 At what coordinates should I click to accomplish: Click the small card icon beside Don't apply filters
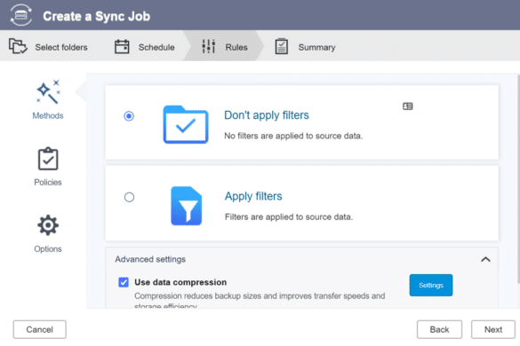click(408, 106)
